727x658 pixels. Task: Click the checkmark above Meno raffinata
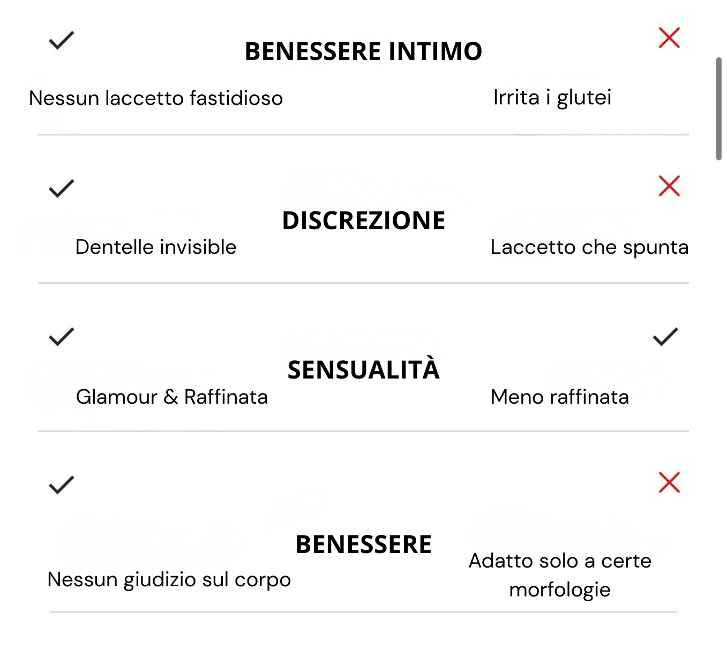pyautogui.click(x=665, y=337)
